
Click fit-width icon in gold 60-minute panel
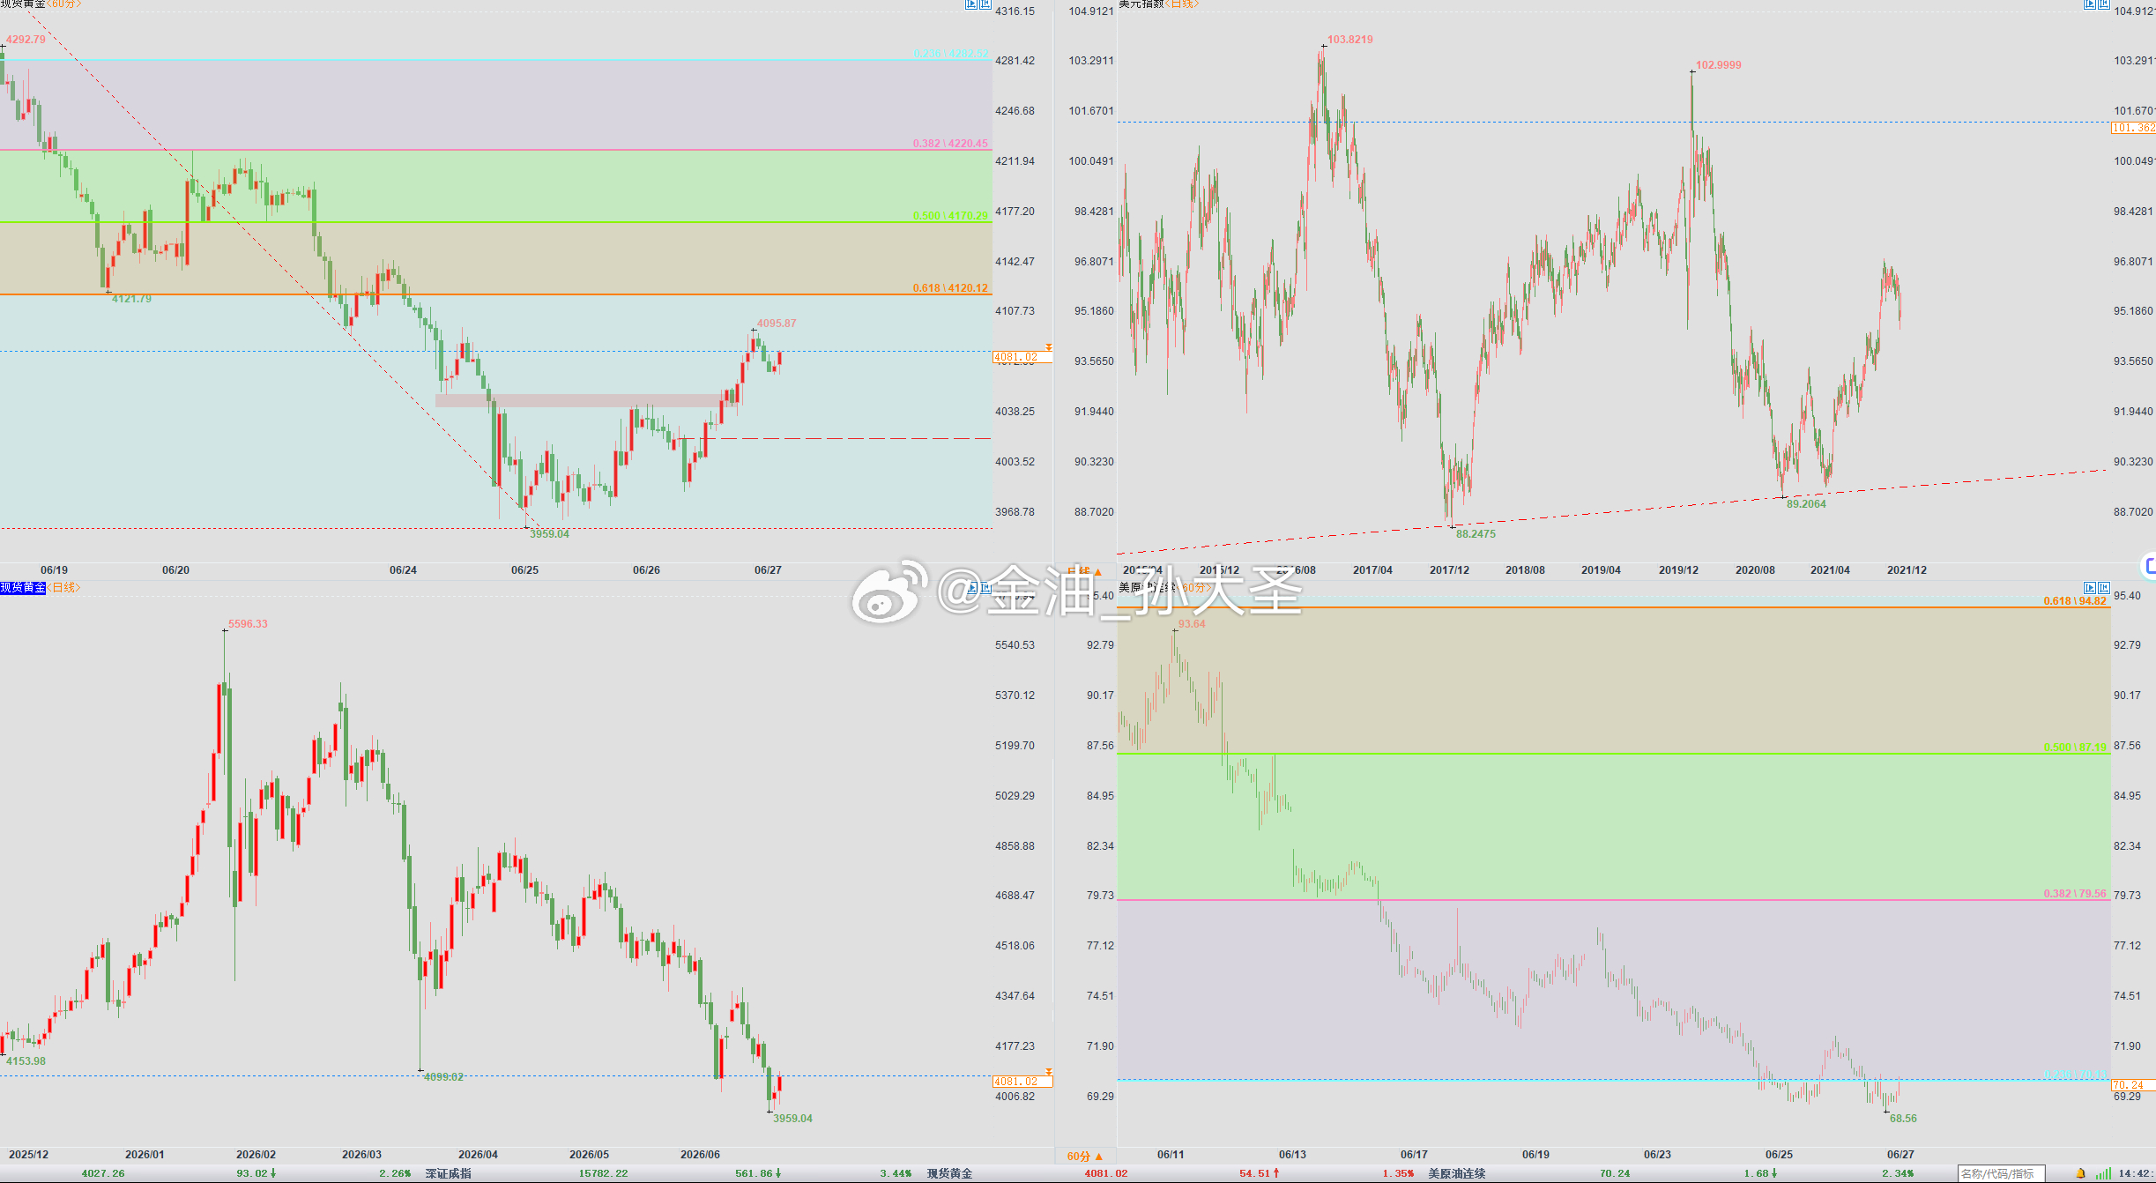tap(985, 4)
